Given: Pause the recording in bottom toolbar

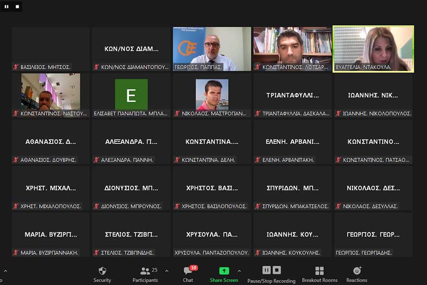Looking at the screenshot, I should point(267,270).
